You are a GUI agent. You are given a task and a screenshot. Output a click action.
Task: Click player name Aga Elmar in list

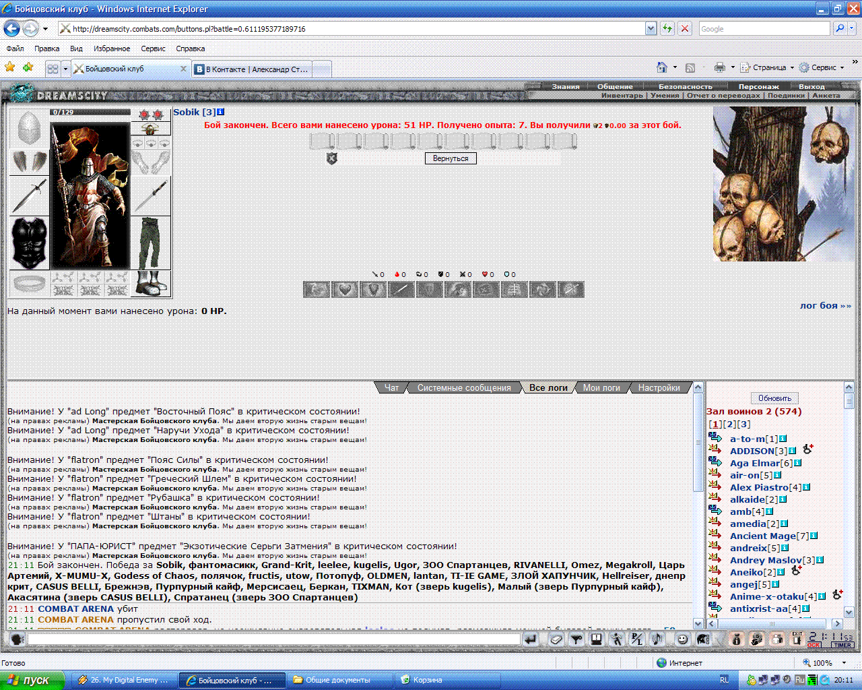click(754, 463)
